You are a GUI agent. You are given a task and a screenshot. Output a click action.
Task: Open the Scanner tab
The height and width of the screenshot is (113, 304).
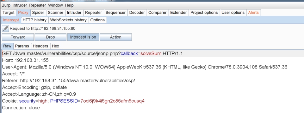coord(55,13)
